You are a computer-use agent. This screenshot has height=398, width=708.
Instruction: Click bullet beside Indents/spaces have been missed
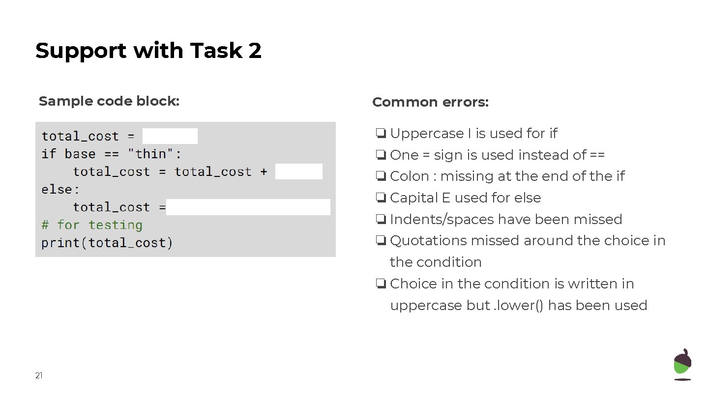coord(381,220)
